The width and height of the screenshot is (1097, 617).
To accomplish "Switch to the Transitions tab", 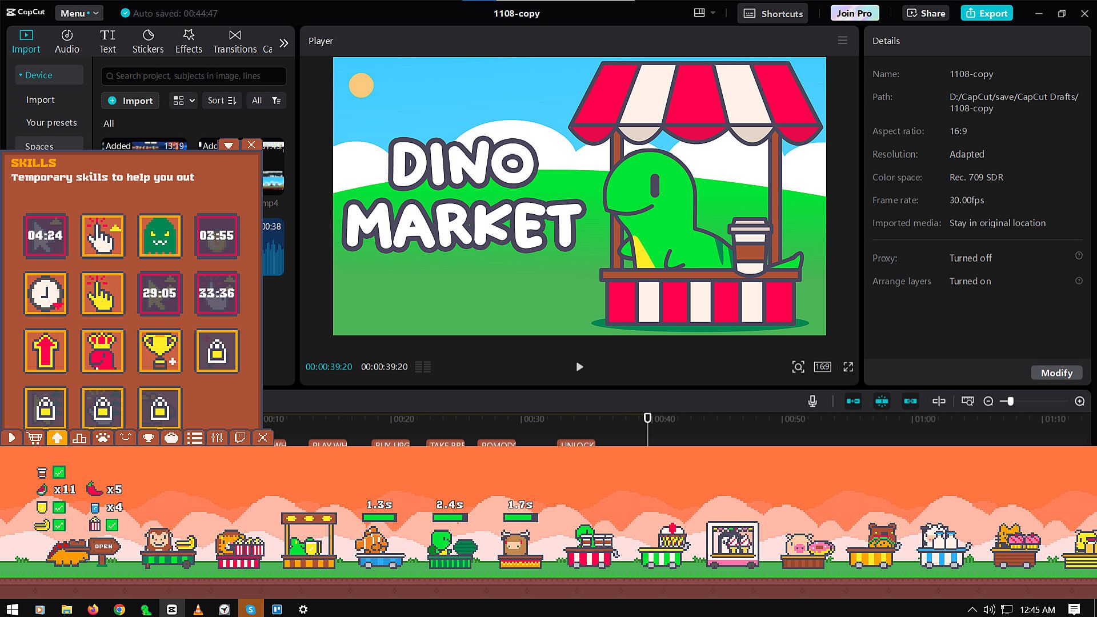I will (235, 42).
